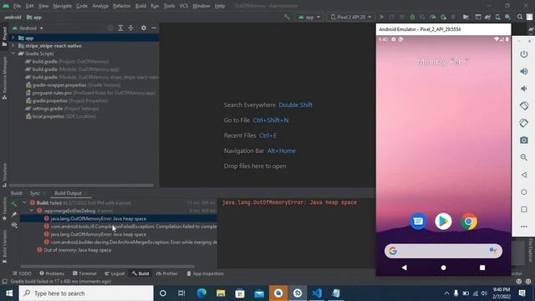The height and width of the screenshot is (301, 535).
Task: Toggle the pin tab icon in Build panel
Action: [14, 214]
